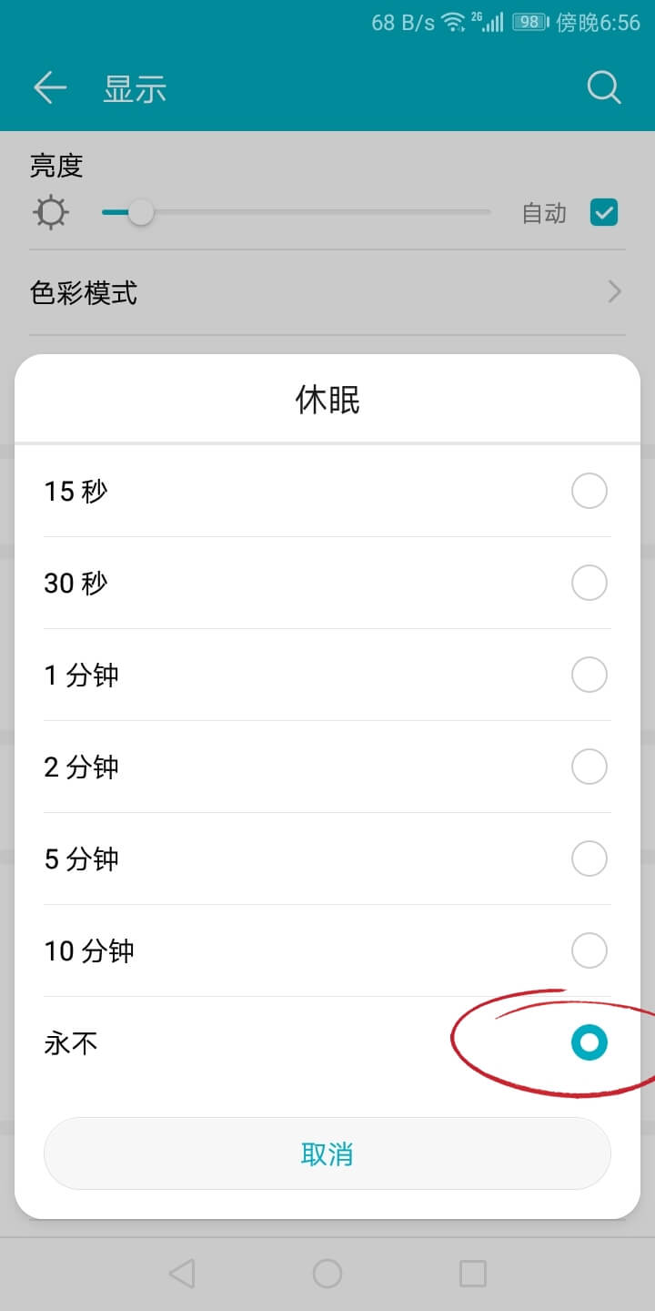Screen dimensions: 655x1311
Task: Expand 色彩模式 with the chevron arrow
Action: 615,292
